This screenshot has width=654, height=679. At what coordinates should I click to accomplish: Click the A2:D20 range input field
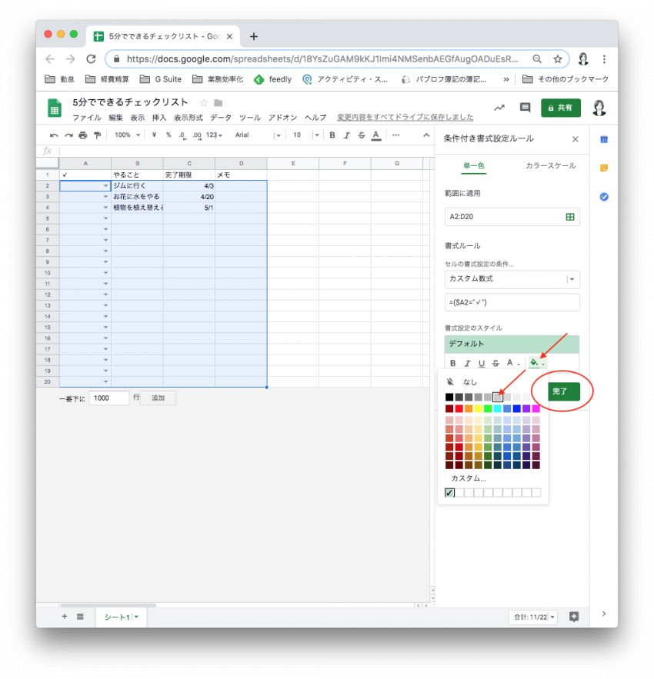tap(504, 217)
